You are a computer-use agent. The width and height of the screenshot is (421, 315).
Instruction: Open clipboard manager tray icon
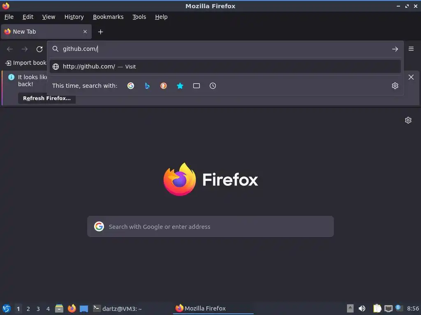pos(377,308)
